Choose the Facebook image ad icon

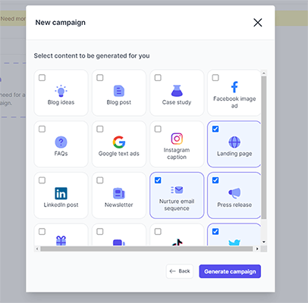234,87
